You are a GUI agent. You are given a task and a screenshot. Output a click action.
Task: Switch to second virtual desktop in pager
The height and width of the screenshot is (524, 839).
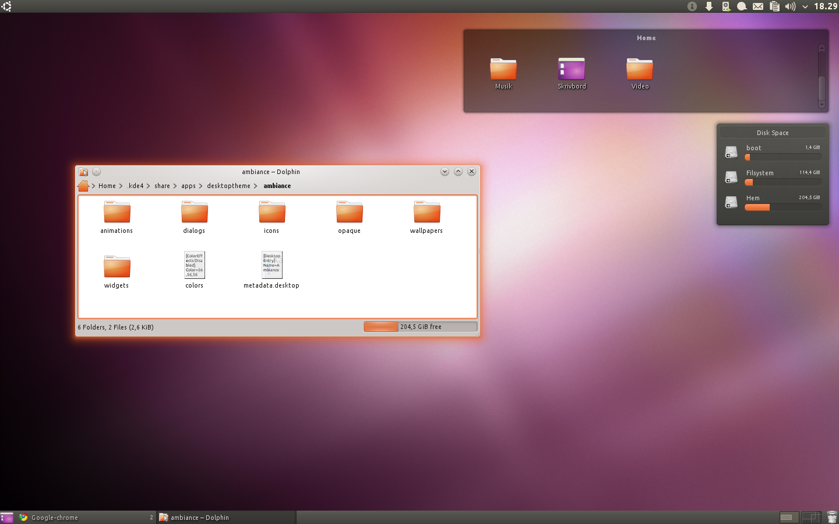(811, 517)
